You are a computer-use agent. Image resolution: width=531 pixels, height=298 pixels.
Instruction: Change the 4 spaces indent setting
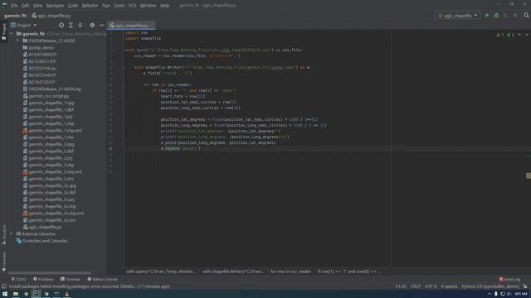pyautogui.click(x=449, y=286)
